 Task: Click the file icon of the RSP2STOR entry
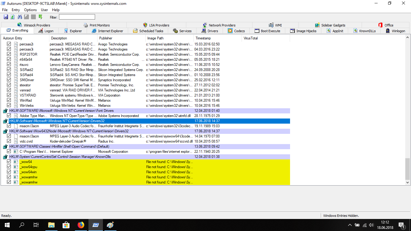(16, 54)
